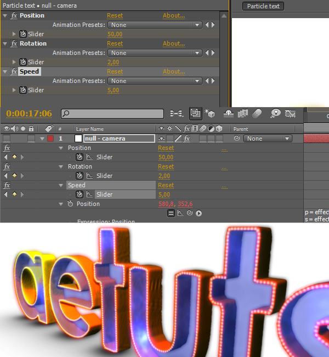Click the stopwatch on the Rotation effect Slider
Image resolution: width=329 pixels, height=357 pixels.
pos(22,62)
